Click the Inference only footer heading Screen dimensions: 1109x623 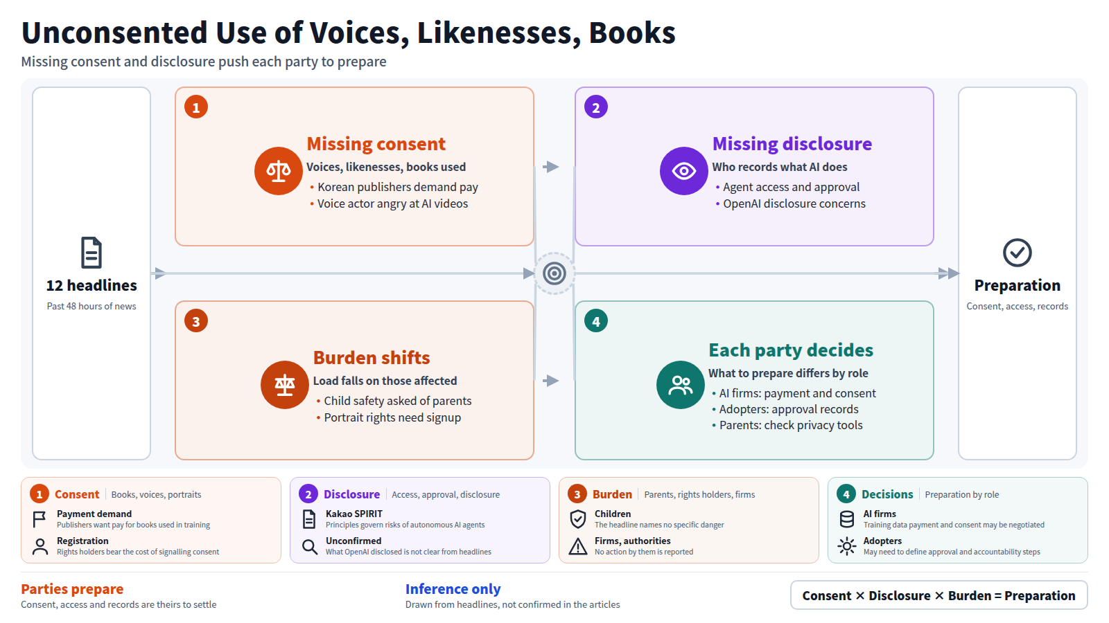click(x=453, y=589)
